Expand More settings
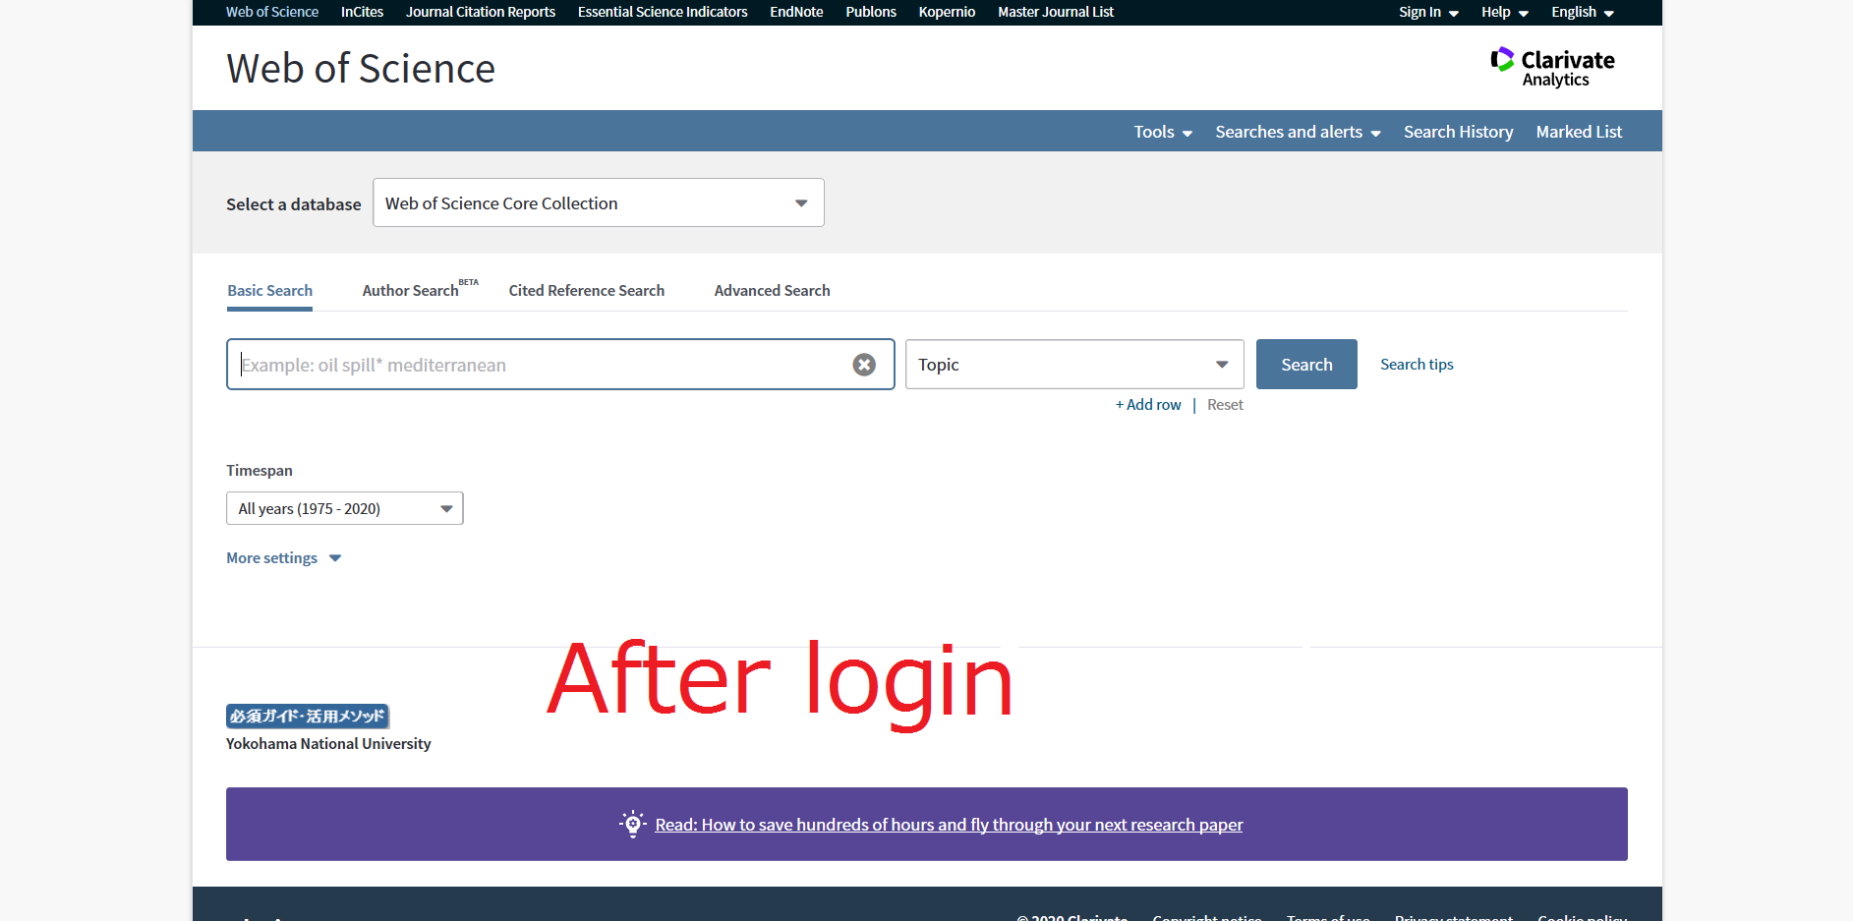1853x921 pixels. (x=284, y=558)
